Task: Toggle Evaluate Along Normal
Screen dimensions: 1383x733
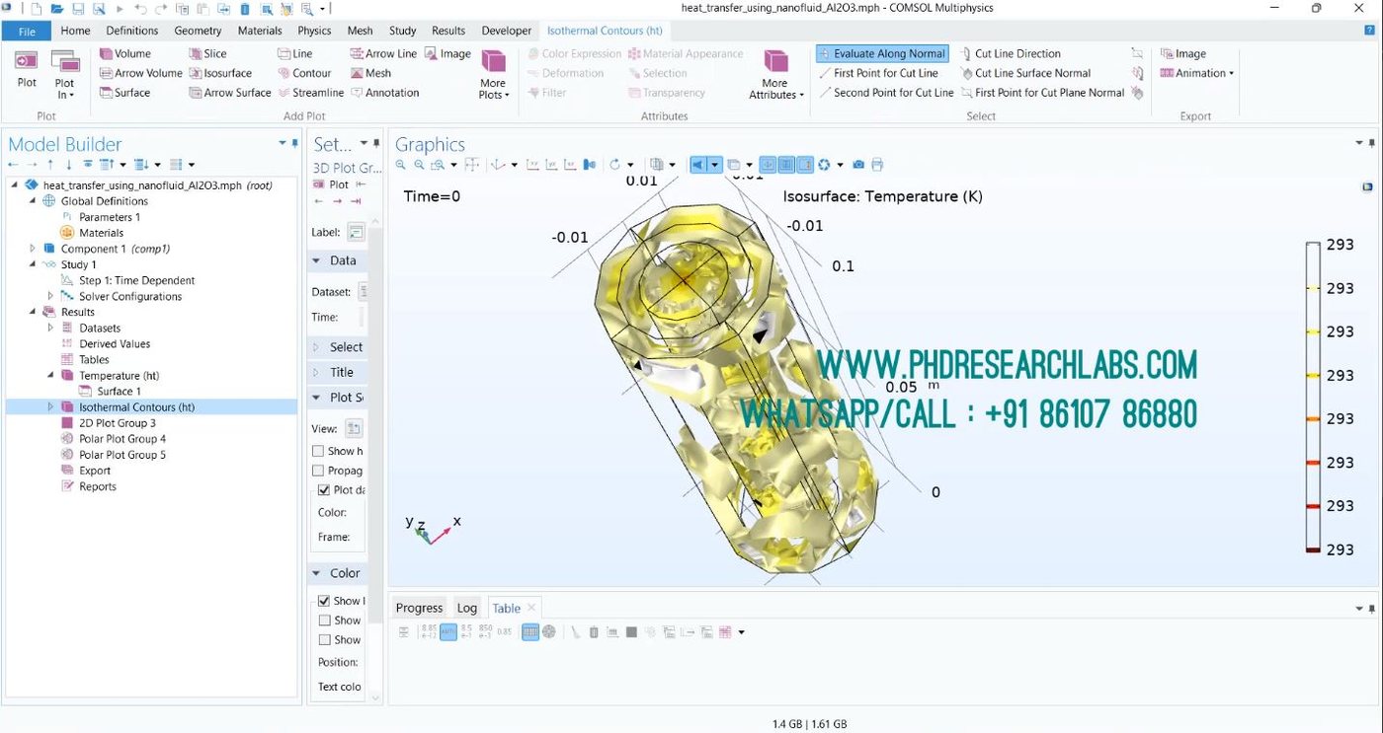Action: click(883, 53)
